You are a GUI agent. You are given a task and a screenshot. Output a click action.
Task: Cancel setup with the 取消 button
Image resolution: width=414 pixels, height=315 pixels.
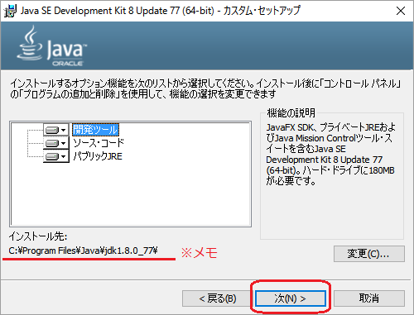click(x=369, y=298)
